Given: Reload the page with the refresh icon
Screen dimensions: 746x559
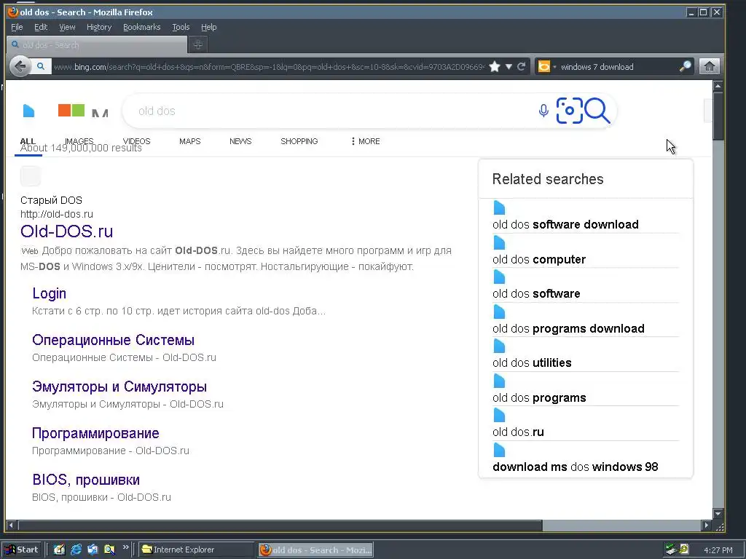Looking at the screenshot, I should pos(522,66).
